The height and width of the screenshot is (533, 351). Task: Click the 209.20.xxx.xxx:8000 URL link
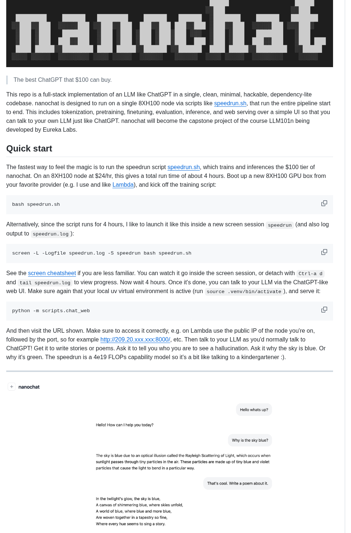[x=135, y=339]
